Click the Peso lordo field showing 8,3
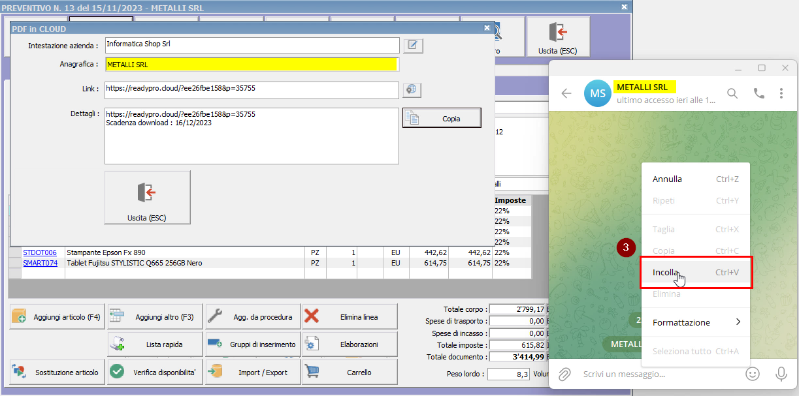Screen dimensions: 799x396 click(x=508, y=374)
